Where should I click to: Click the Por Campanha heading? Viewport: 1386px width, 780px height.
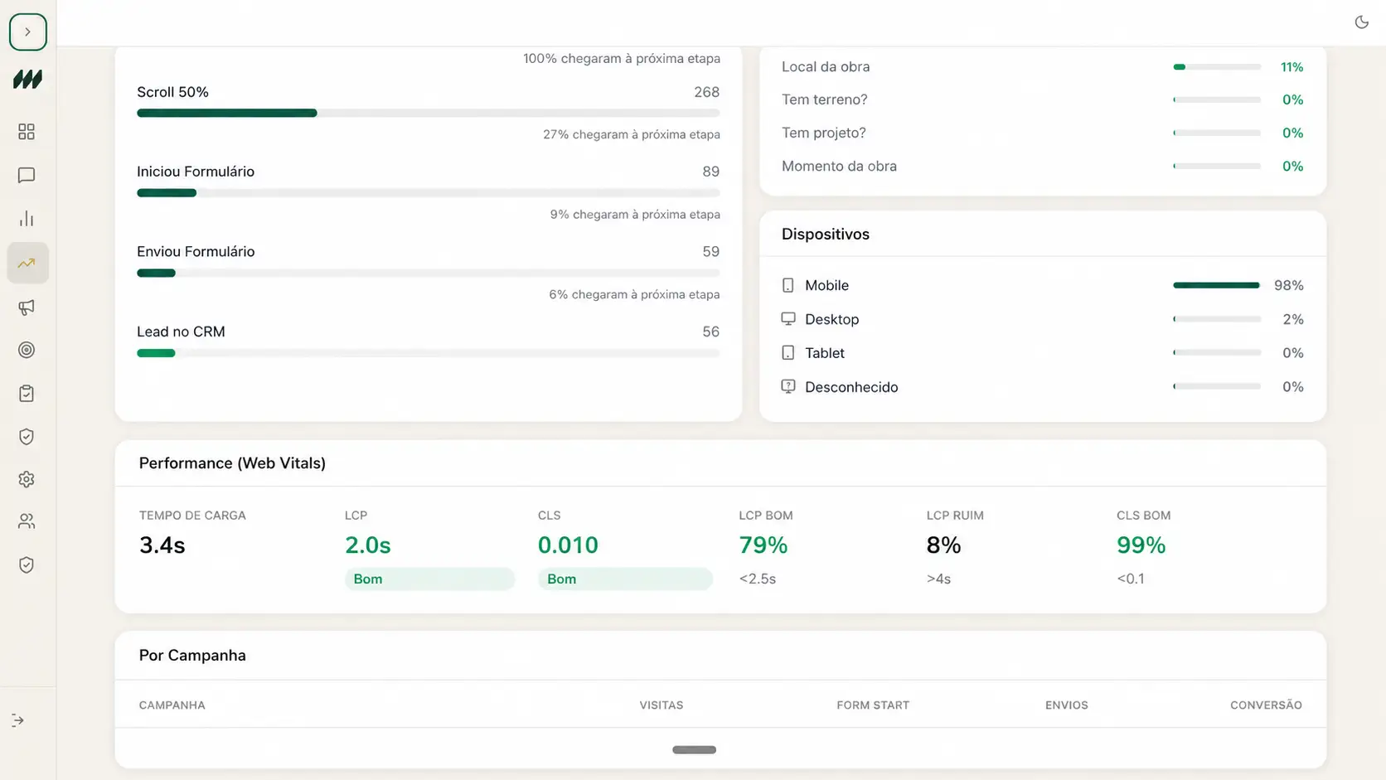(x=192, y=656)
